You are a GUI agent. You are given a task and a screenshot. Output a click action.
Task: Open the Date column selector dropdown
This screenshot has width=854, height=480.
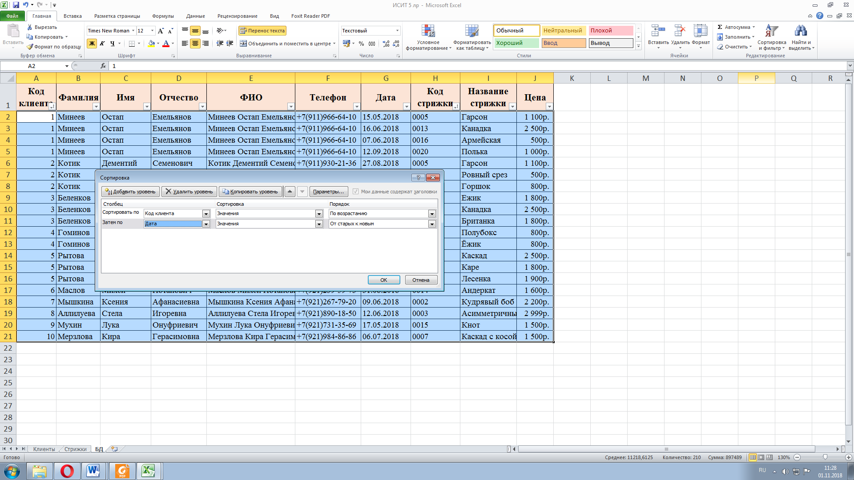pos(206,224)
